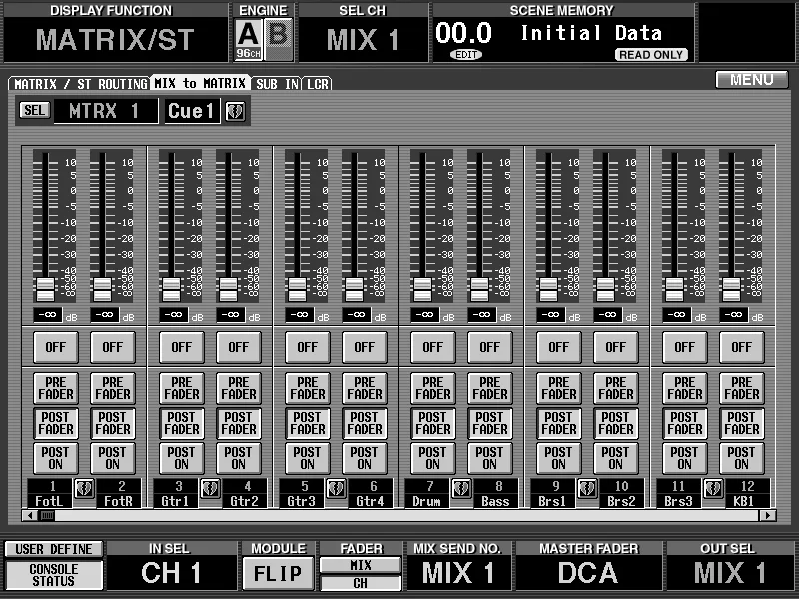Select PRE FADER for Gtr2
799x599 pixels.
click(239, 388)
